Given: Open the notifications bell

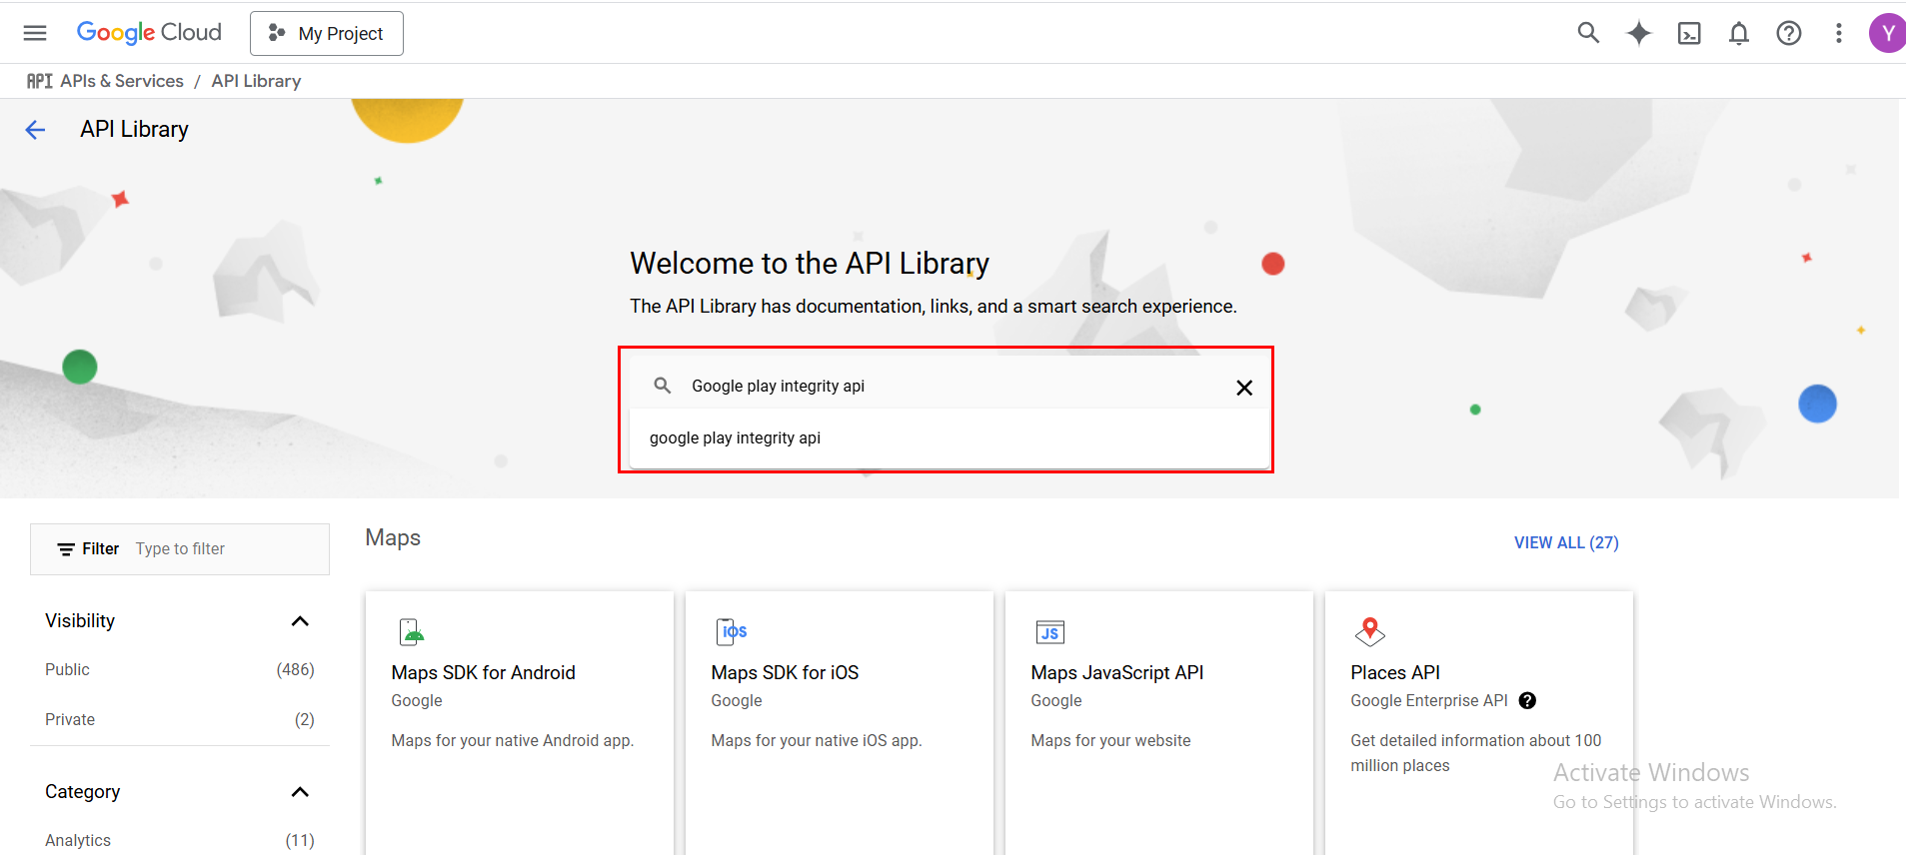Looking at the screenshot, I should click(1738, 34).
